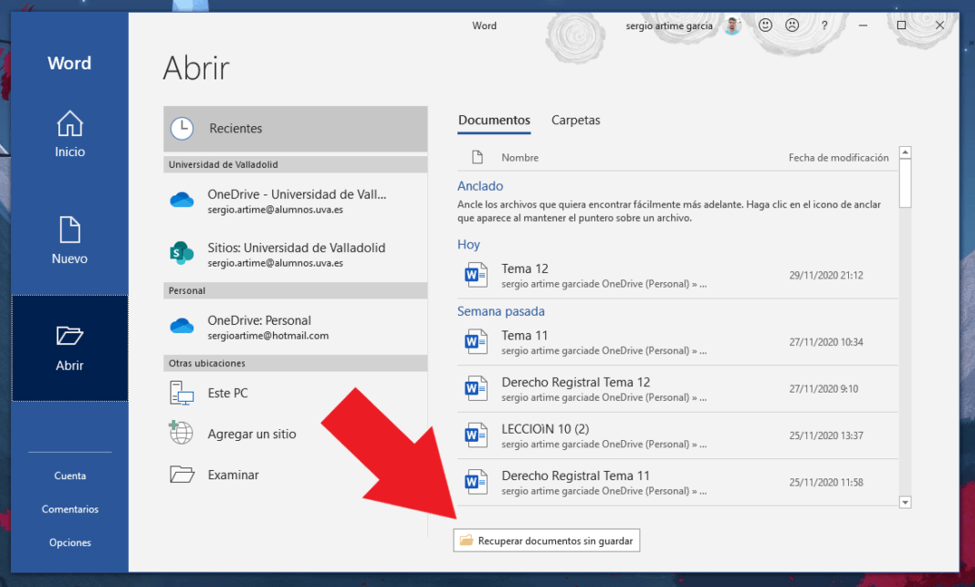Click Recuperar documentos sin guardar button
The height and width of the screenshot is (587, 975).
(547, 540)
